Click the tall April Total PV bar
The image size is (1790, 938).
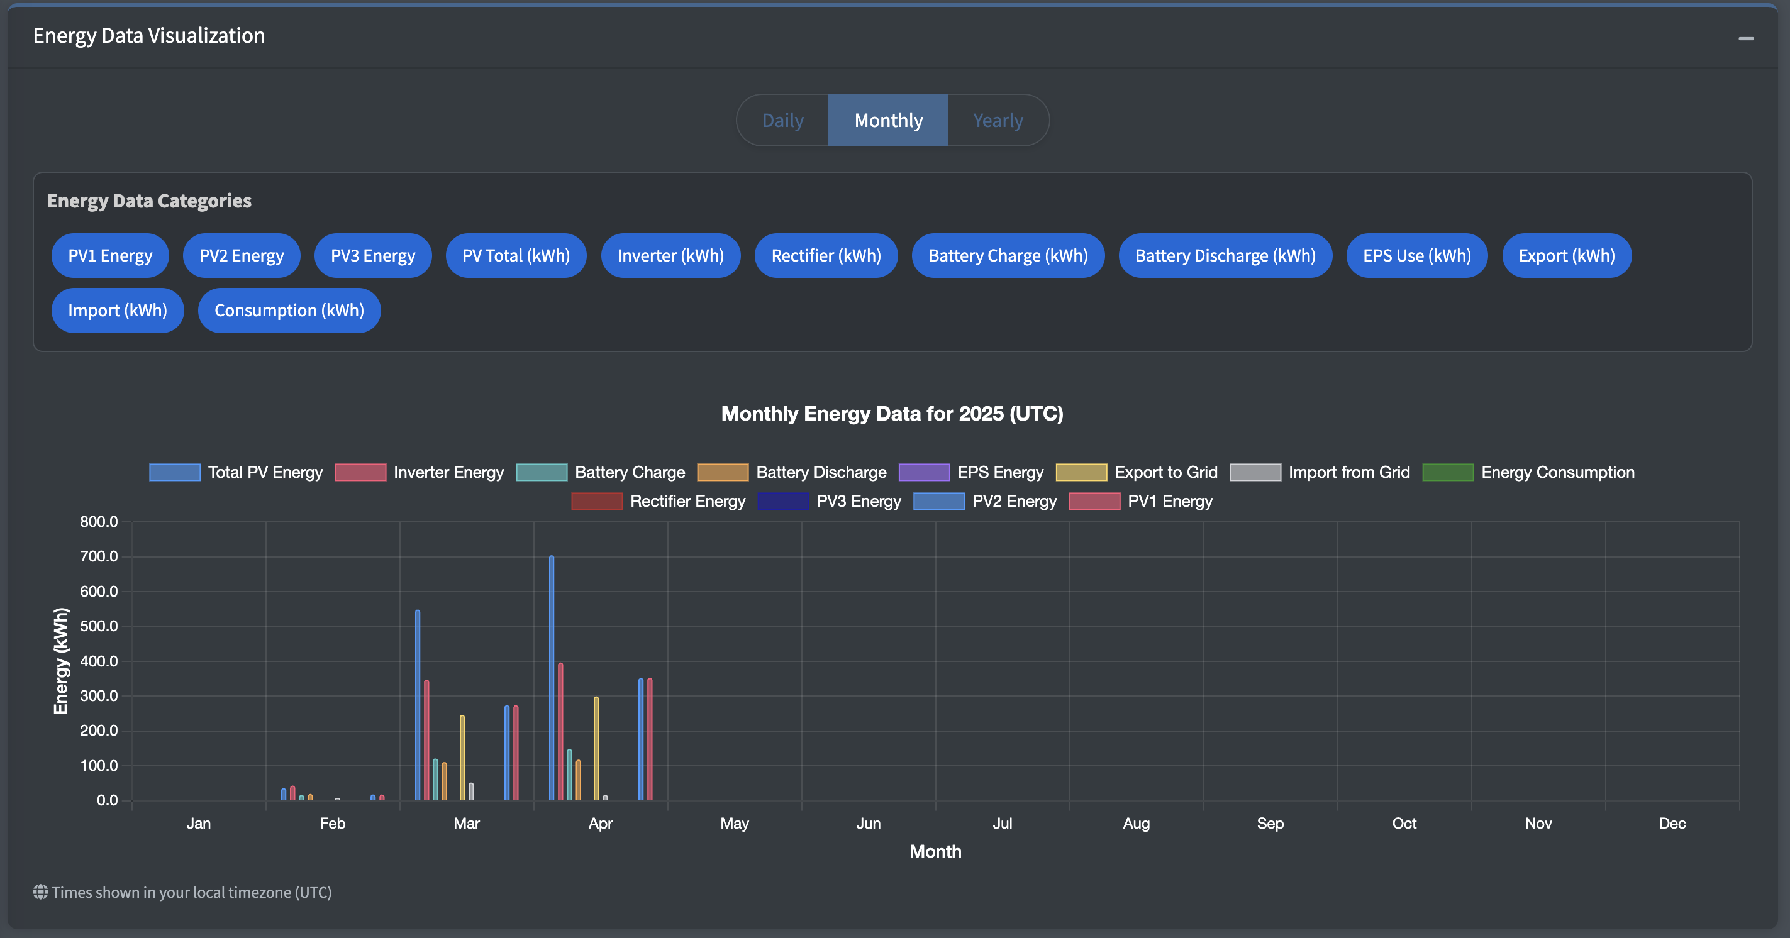[x=552, y=678]
